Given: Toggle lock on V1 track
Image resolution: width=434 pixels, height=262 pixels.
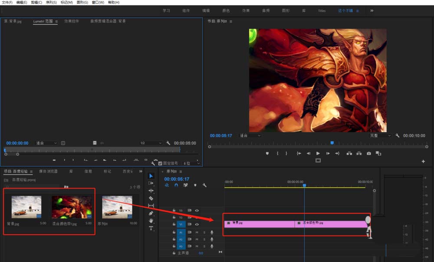Looking at the screenshot, I should point(174,224).
